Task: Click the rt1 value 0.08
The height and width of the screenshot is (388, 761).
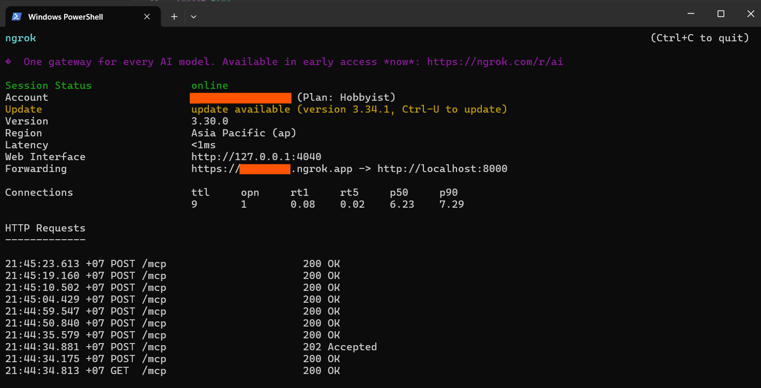Action: [x=303, y=205]
